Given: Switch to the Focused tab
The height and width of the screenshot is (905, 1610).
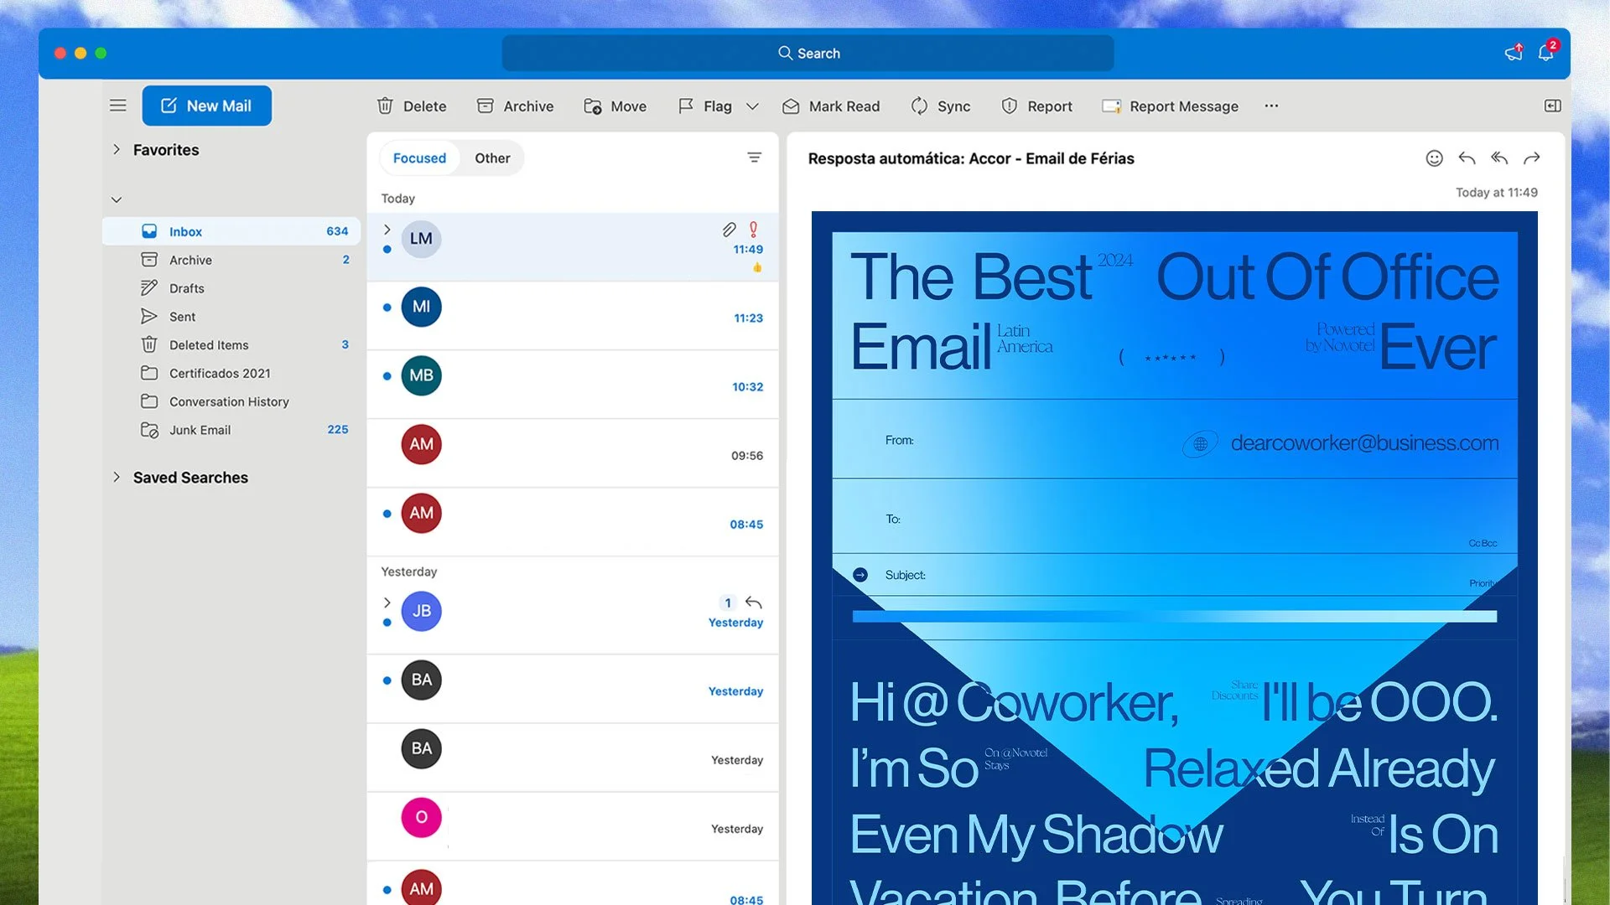Looking at the screenshot, I should tap(419, 158).
